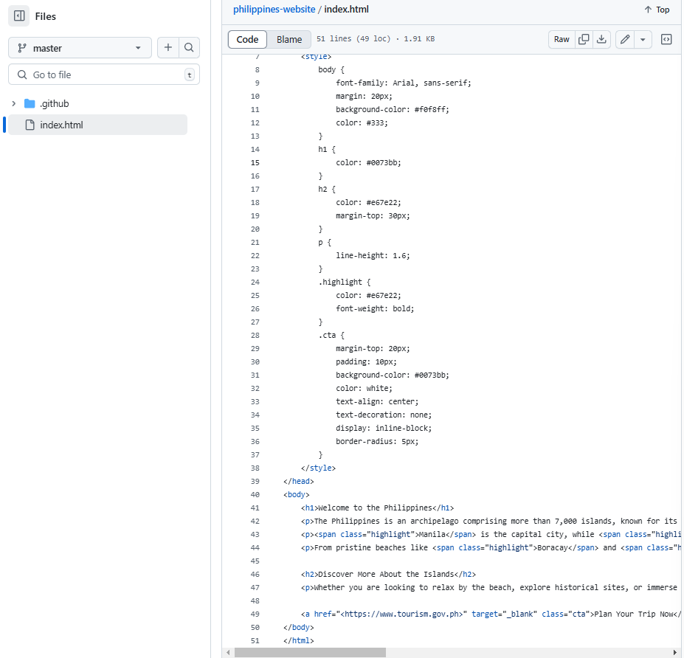Collapse the Files side panel
684x658 pixels.
pyautogui.click(x=18, y=15)
